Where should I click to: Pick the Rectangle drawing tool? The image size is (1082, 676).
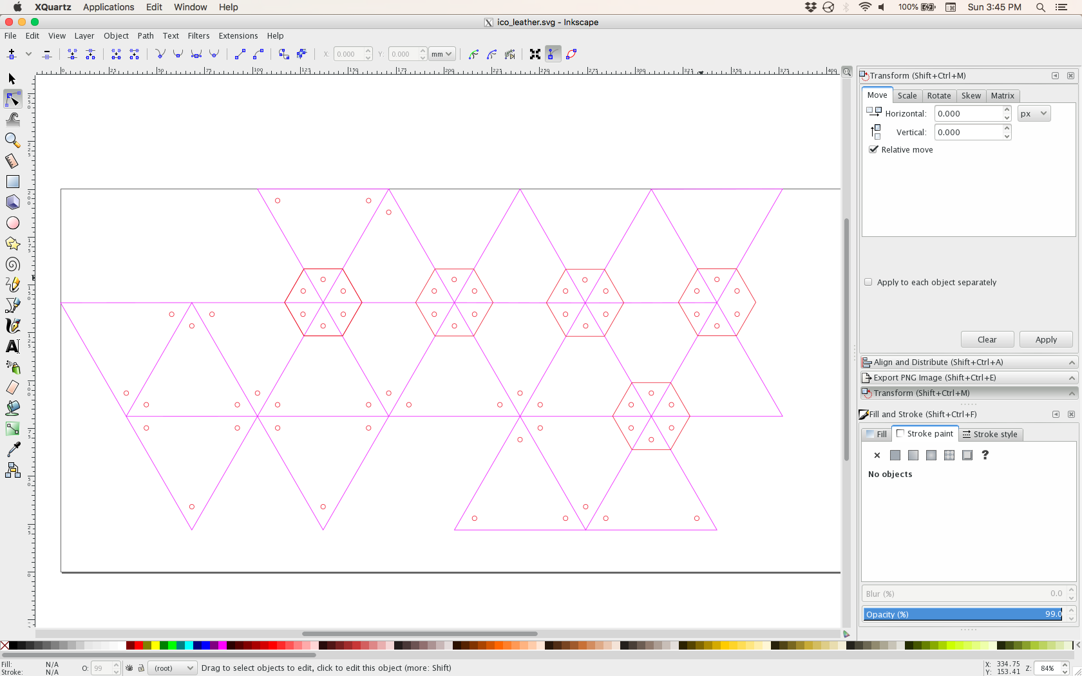tap(12, 182)
